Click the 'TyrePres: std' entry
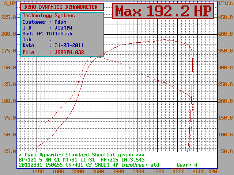This screenshot has height=175, width=234. click(140, 165)
